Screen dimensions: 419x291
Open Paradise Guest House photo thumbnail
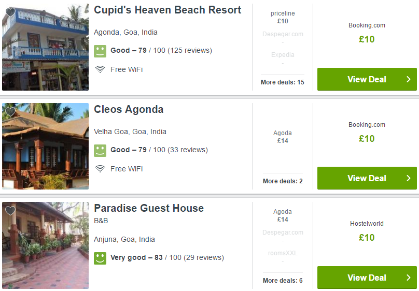tap(46, 245)
